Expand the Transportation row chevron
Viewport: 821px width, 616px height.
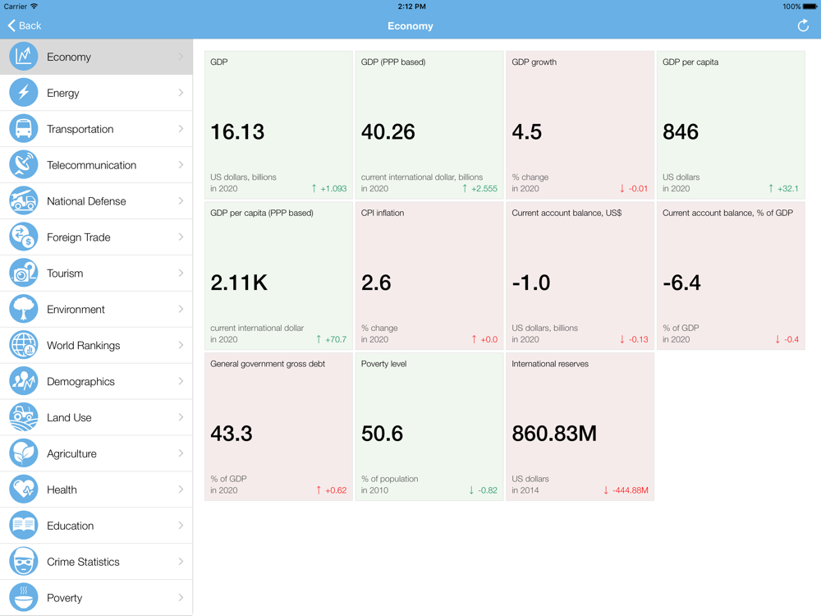[181, 129]
